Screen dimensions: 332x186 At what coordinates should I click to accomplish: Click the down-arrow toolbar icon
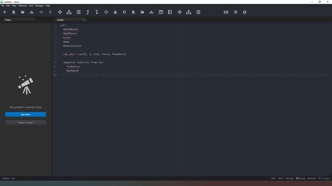tap(97, 12)
